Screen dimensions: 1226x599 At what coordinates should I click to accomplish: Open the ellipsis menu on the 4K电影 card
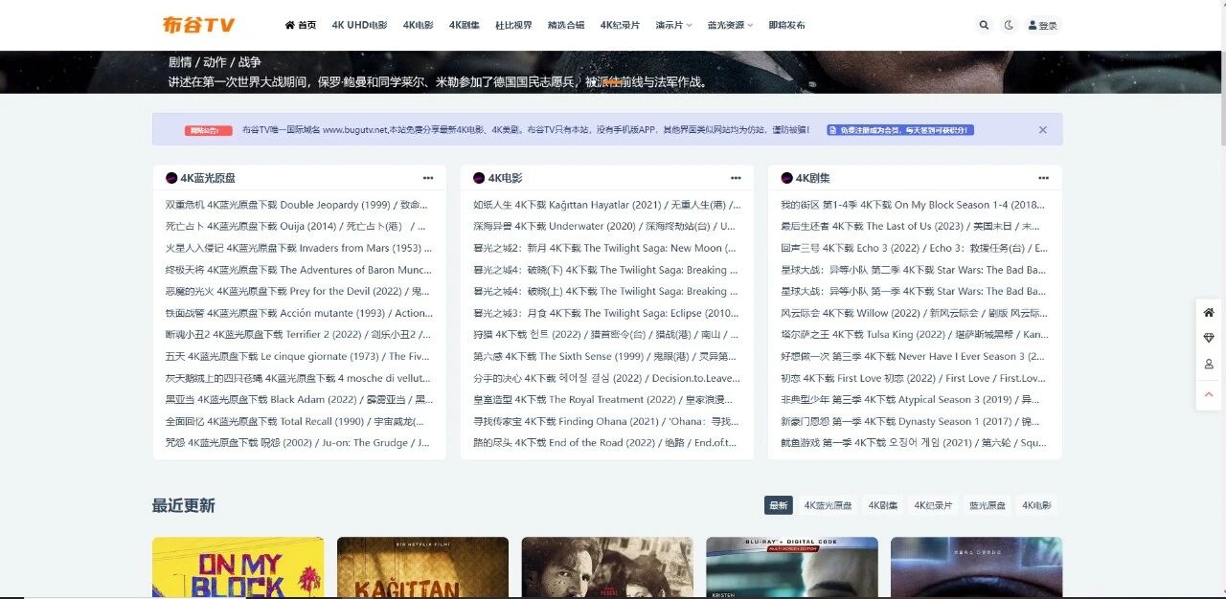736,177
